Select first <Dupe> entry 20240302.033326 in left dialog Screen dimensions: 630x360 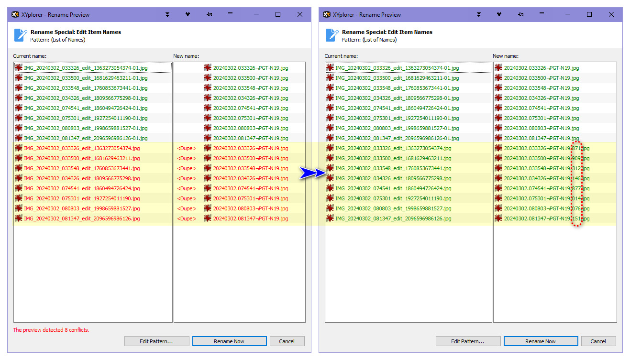(x=250, y=148)
